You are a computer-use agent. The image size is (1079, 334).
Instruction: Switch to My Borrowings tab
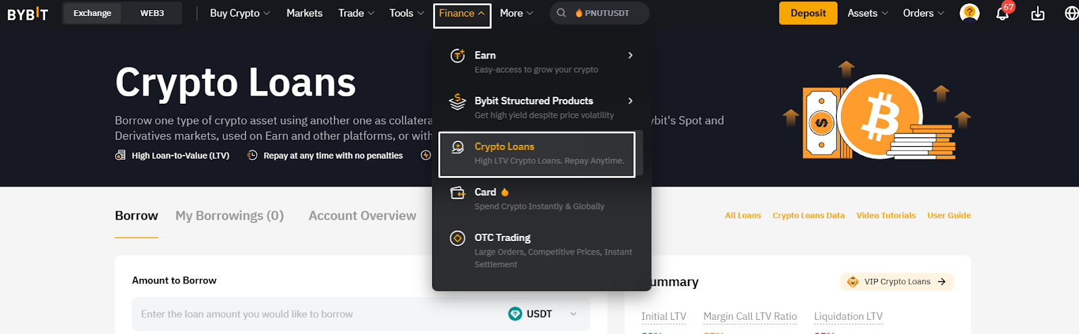(229, 215)
